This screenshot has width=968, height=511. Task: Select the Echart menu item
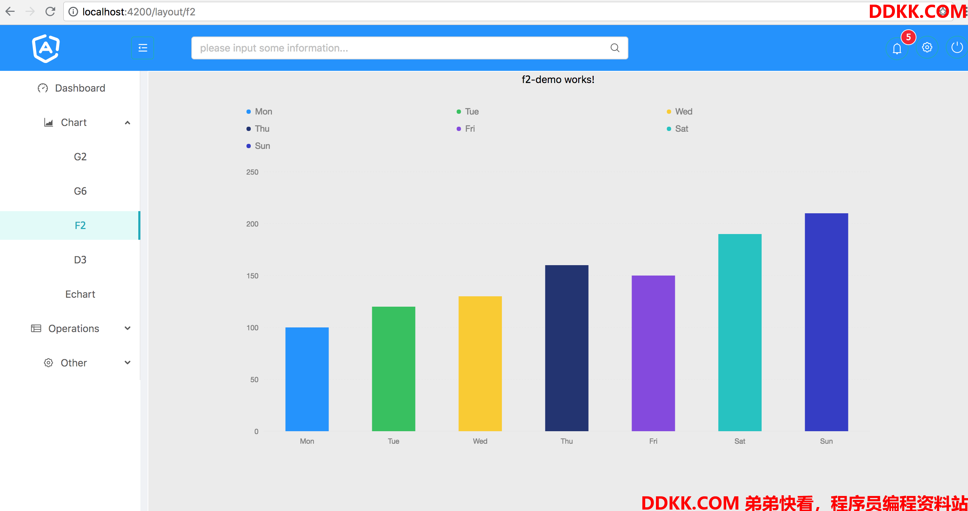(x=70, y=294)
